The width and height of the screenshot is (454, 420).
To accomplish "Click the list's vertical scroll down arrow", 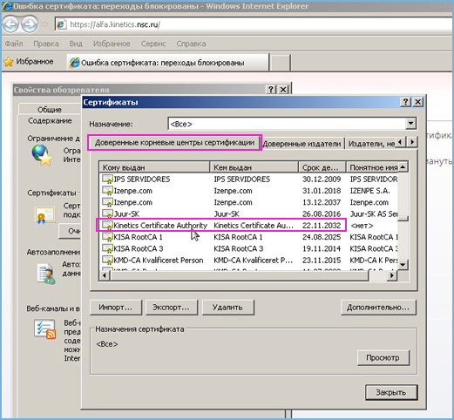I will tap(403, 265).
